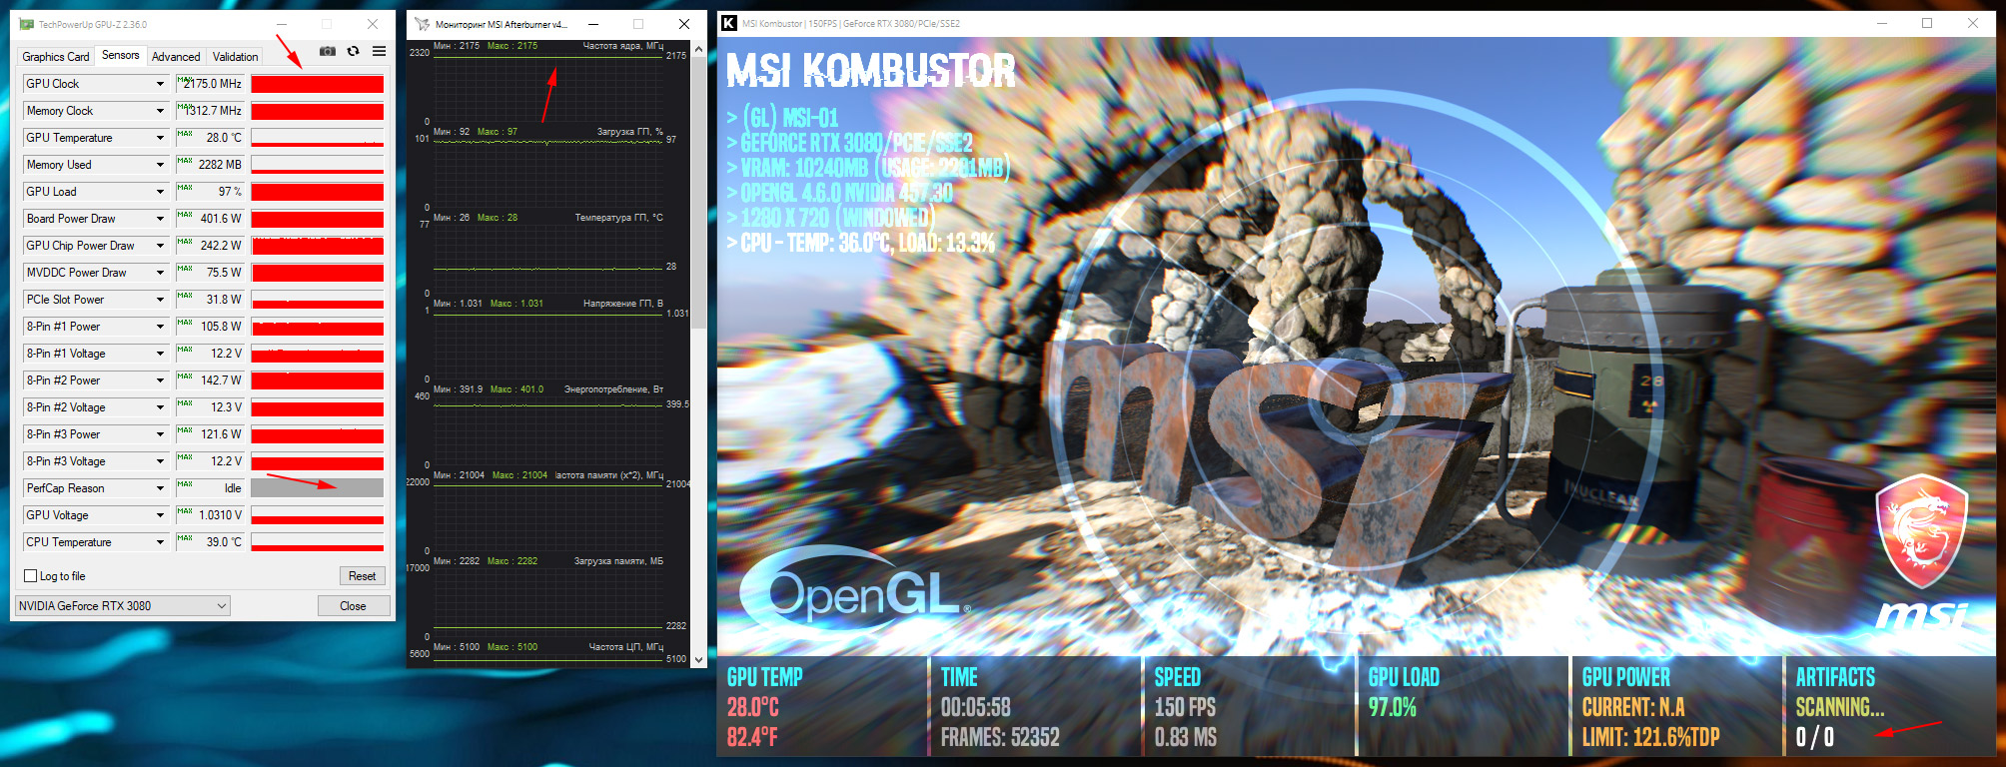The height and width of the screenshot is (767, 2006).
Task: Take a GPU-Z screenshot with camera icon
Action: tap(327, 51)
